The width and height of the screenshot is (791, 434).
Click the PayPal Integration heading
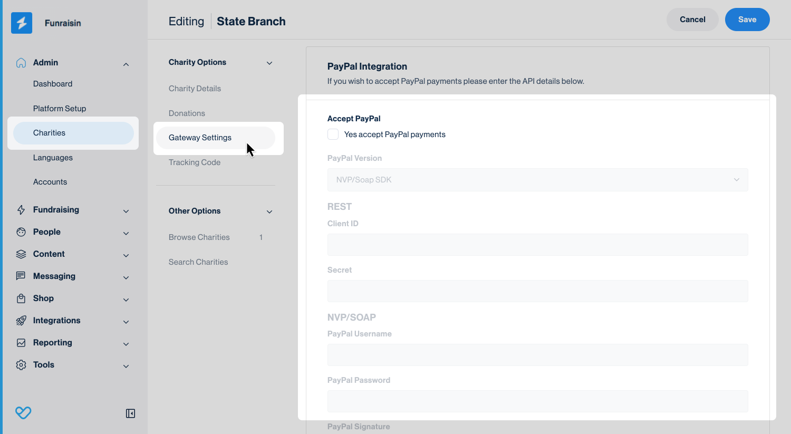(367, 66)
